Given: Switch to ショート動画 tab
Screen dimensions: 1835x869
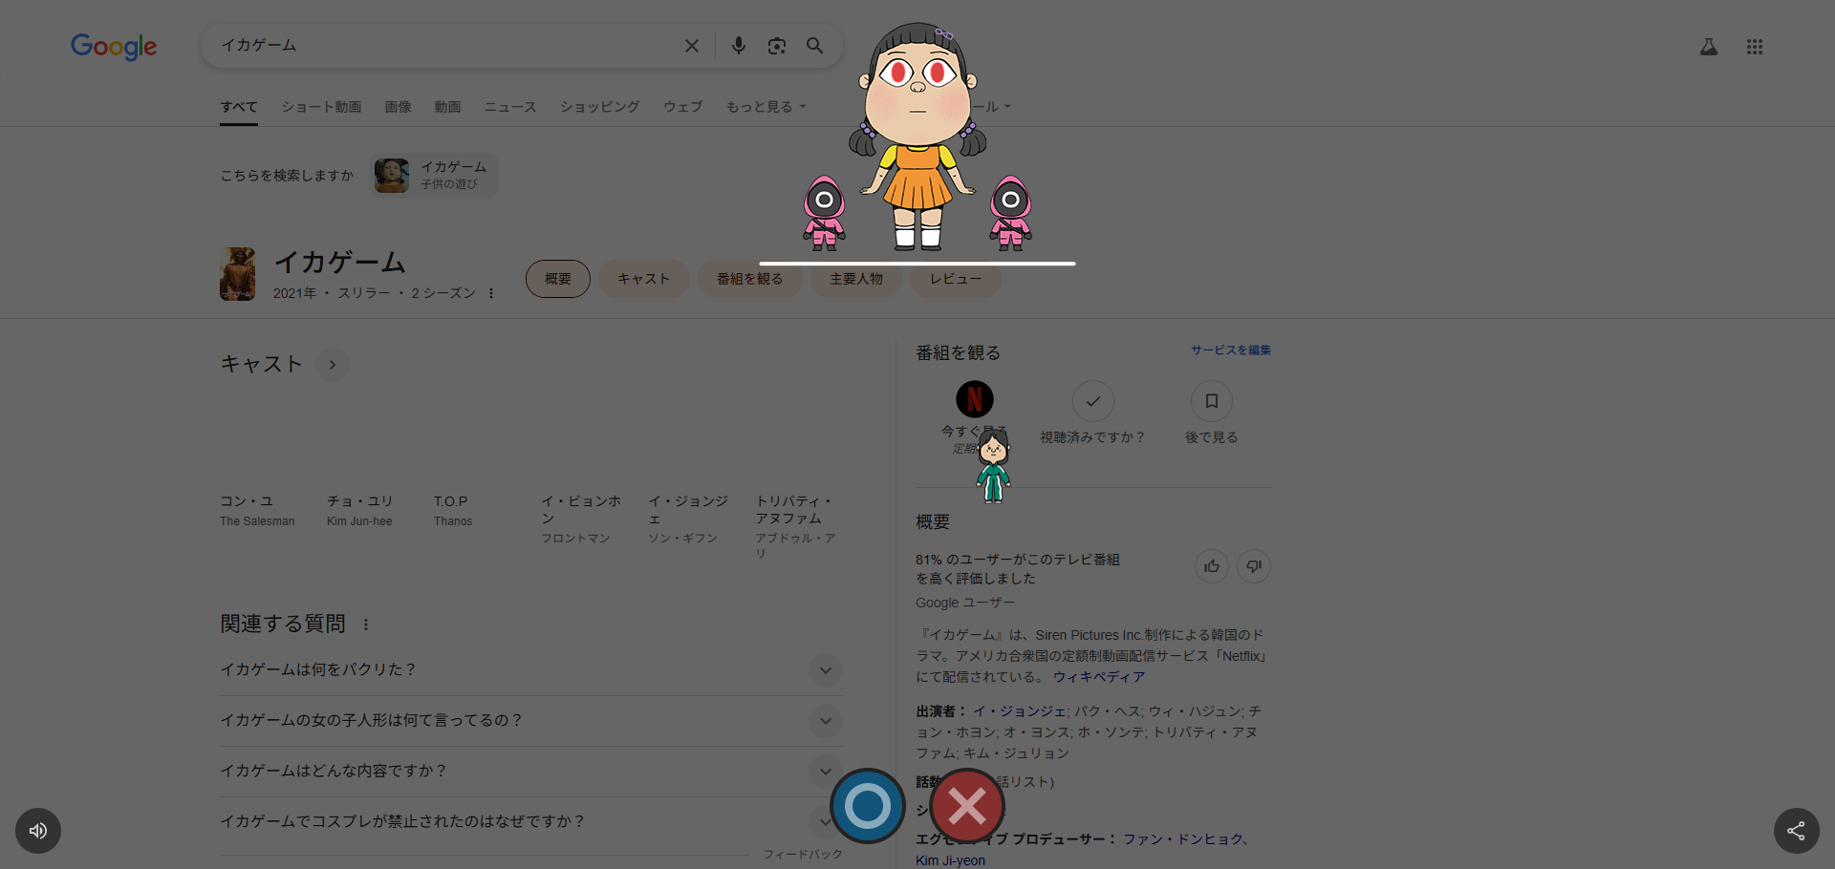Looking at the screenshot, I should (x=321, y=107).
